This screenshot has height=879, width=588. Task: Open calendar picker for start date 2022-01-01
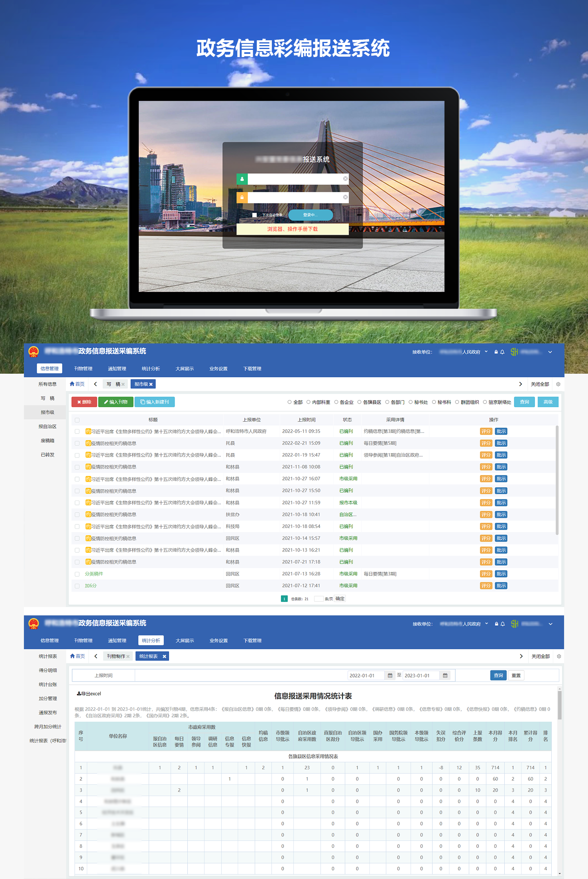pos(390,676)
